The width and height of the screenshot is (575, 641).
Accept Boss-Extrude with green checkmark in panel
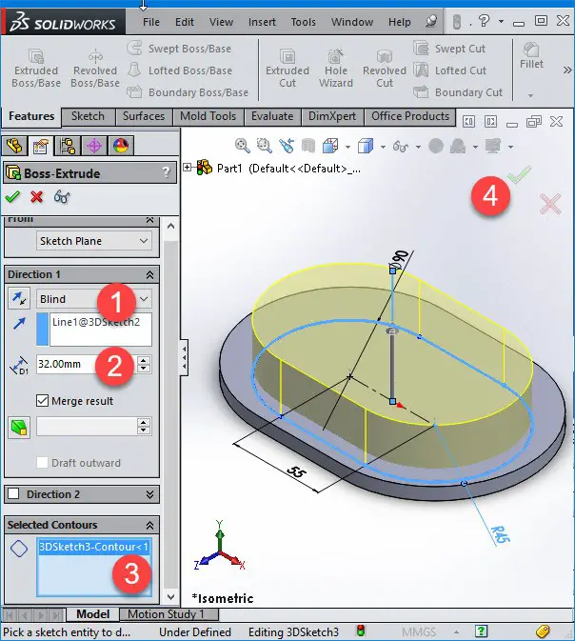[x=12, y=197]
